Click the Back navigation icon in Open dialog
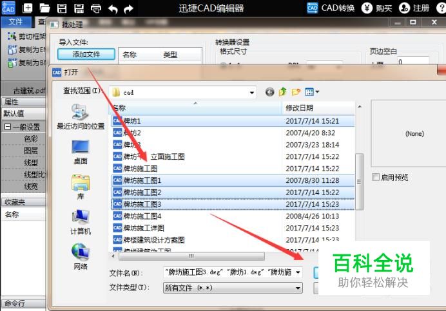 pos(269,92)
